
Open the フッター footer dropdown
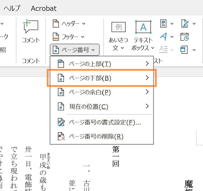(68, 37)
